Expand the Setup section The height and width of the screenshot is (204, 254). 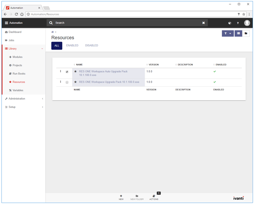point(23,107)
